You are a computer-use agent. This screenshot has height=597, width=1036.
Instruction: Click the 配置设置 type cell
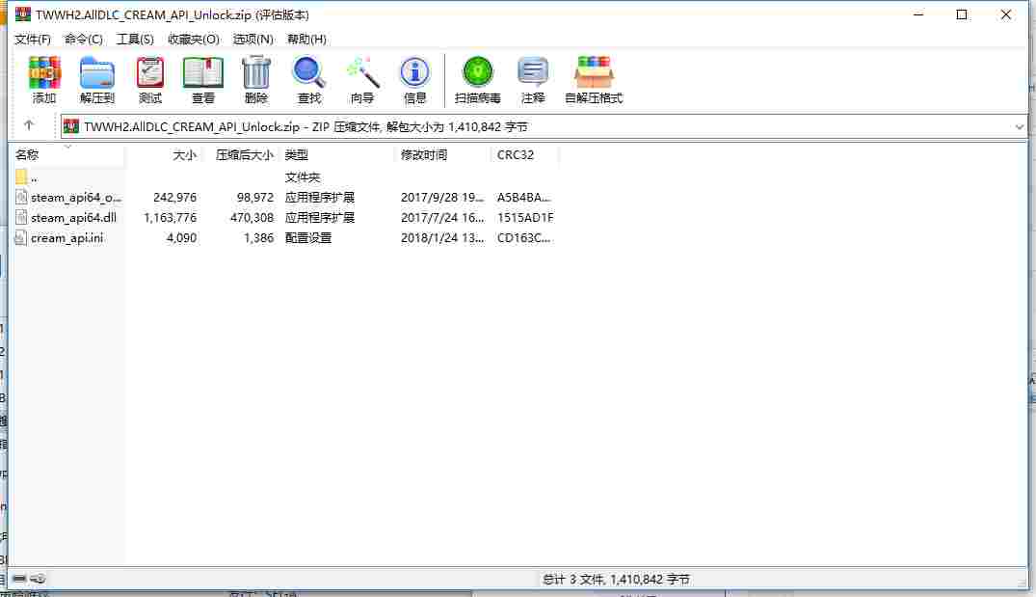point(307,238)
